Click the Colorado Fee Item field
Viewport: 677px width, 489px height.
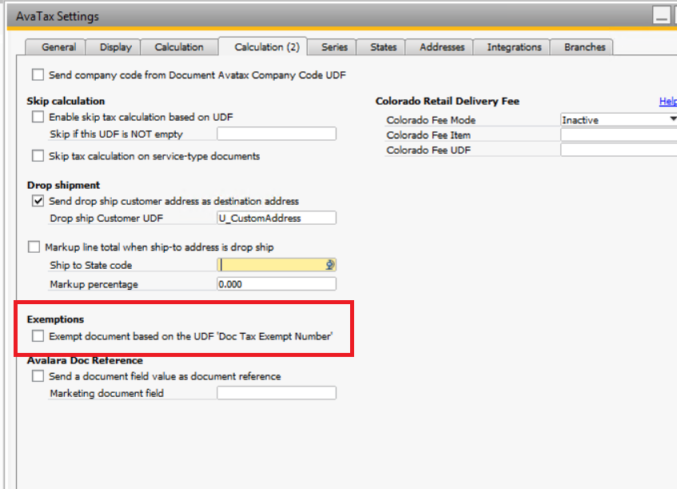619,135
